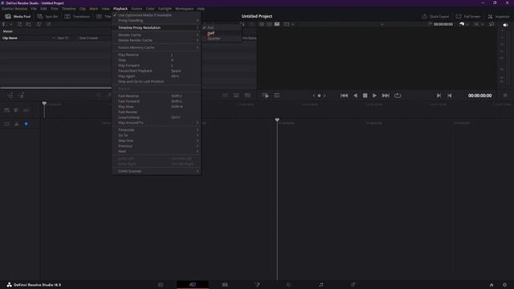Image resolution: width=514 pixels, height=289 pixels.
Task: Choose Play Reverse from Playback menu
Action: coord(157,55)
